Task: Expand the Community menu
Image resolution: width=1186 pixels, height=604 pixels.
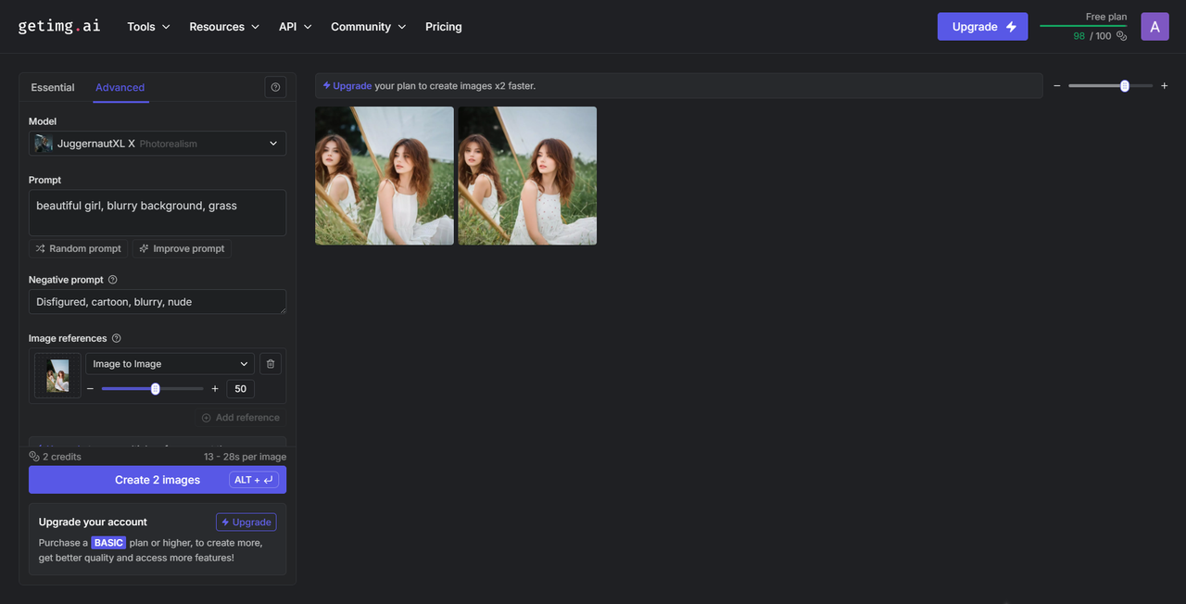Action: 369,27
